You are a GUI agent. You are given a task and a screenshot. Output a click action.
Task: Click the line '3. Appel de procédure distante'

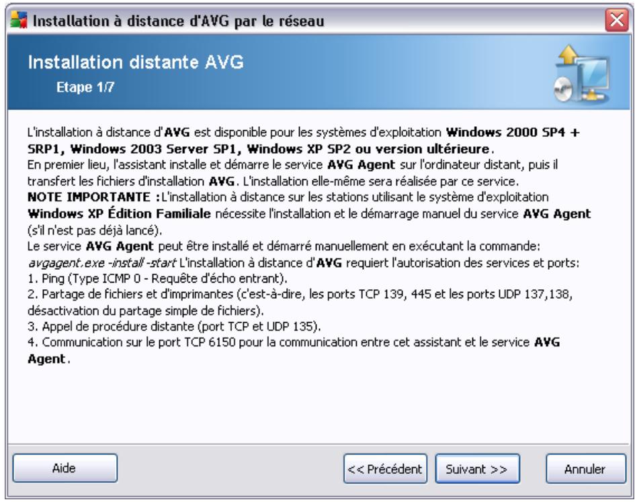[x=174, y=327]
